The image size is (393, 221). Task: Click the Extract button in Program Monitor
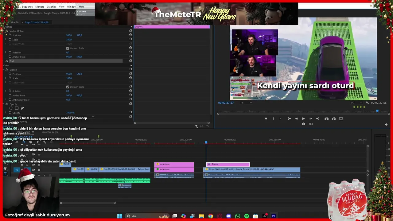click(333, 118)
